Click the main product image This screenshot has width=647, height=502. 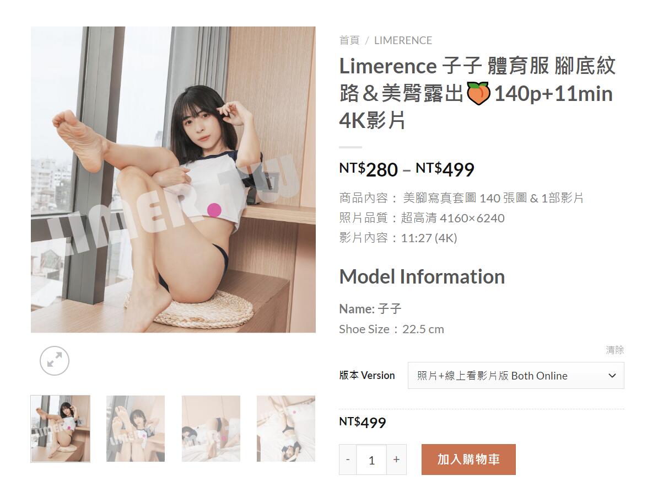click(x=173, y=180)
